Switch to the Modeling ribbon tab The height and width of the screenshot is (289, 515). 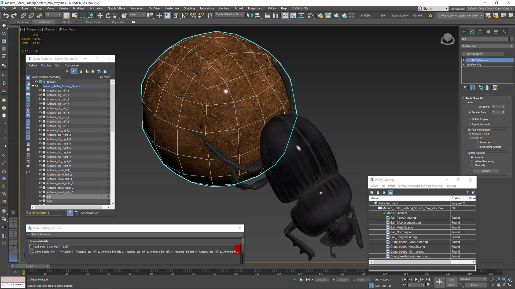coord(23,22)
